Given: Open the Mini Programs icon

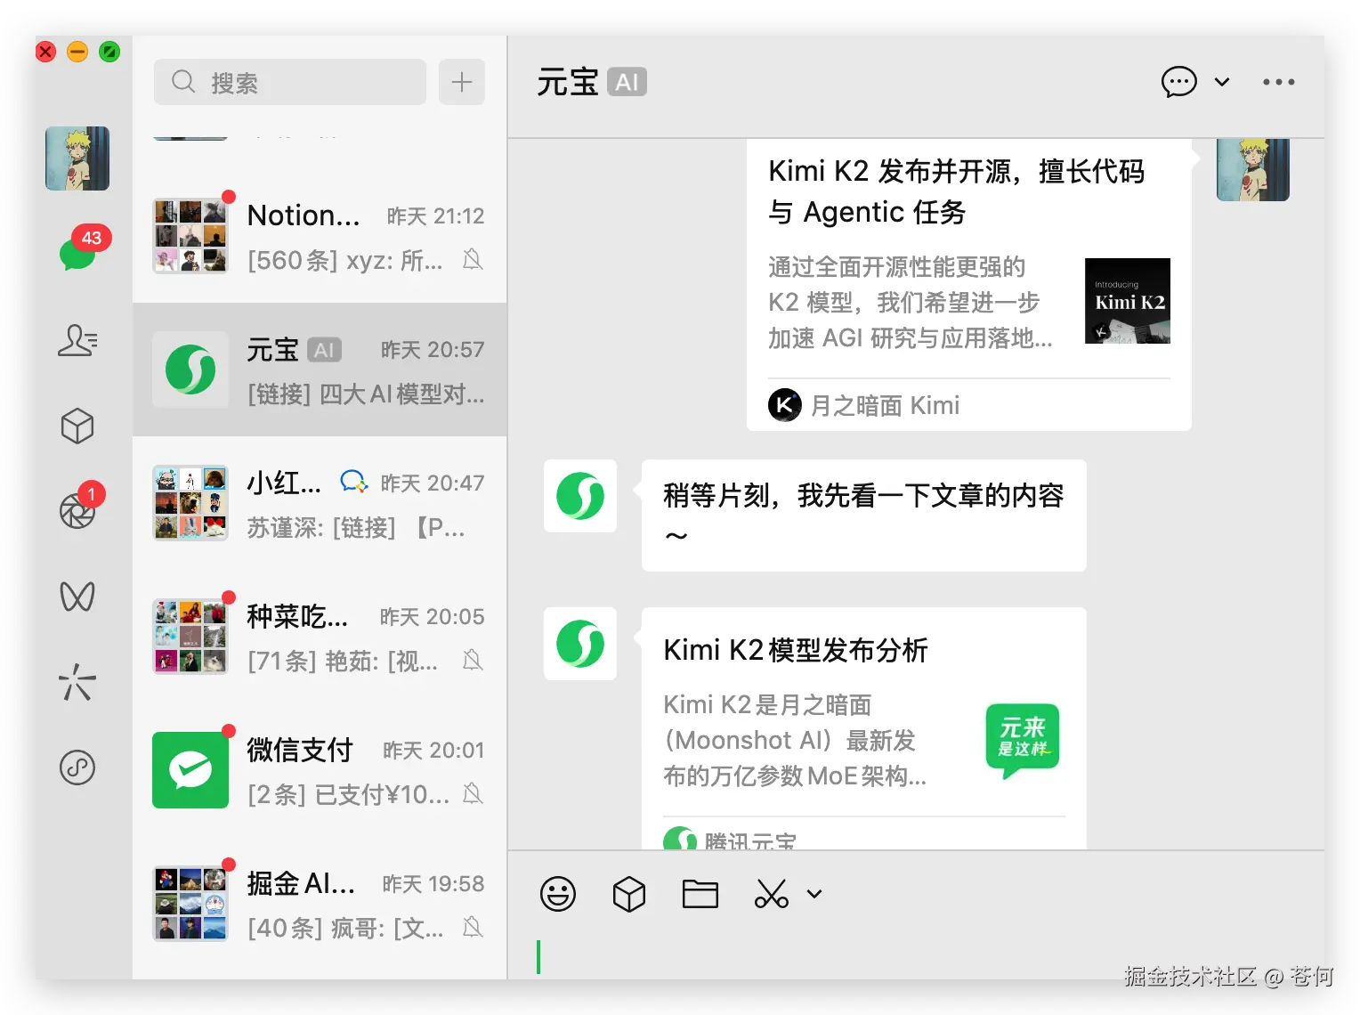Looking at the screenshot, I should tap(77, 767).
